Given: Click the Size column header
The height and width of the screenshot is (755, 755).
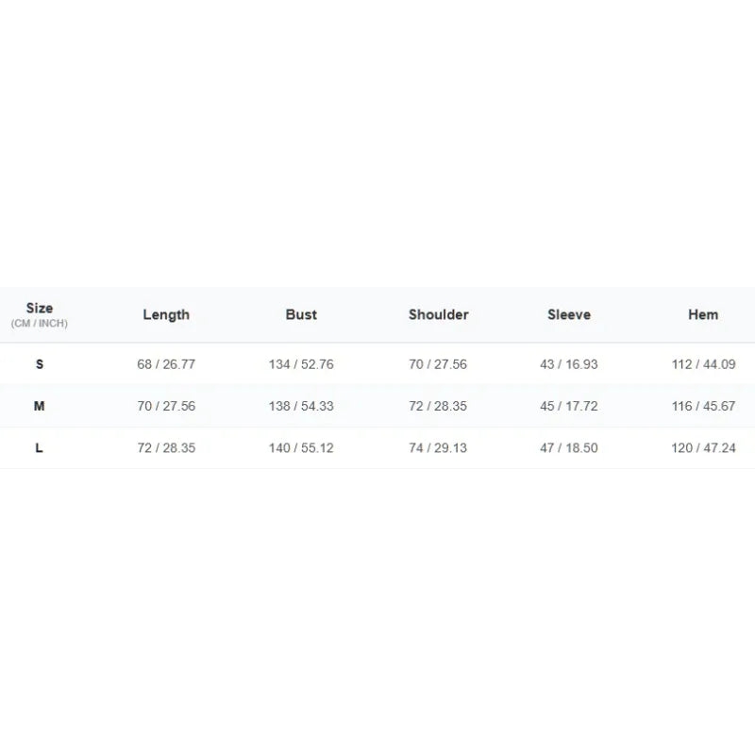Looking at the screenshot, I should click(x=40, y=309).
